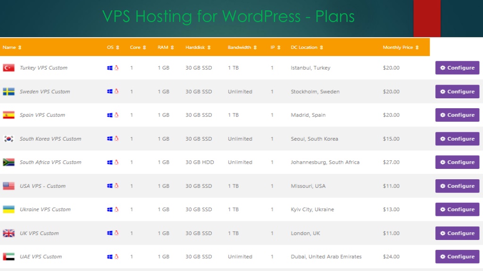Click the UAE flag icon

(x=8, y=256)
